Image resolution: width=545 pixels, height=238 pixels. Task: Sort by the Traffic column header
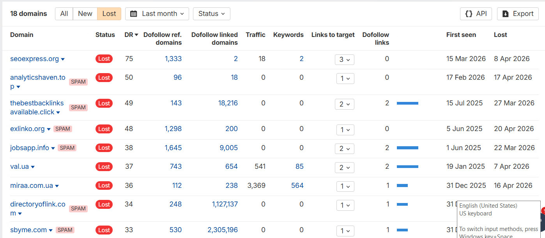click(x=255, y=35)
